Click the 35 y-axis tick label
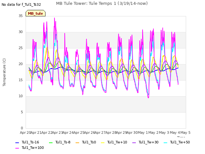 point(20,16)
